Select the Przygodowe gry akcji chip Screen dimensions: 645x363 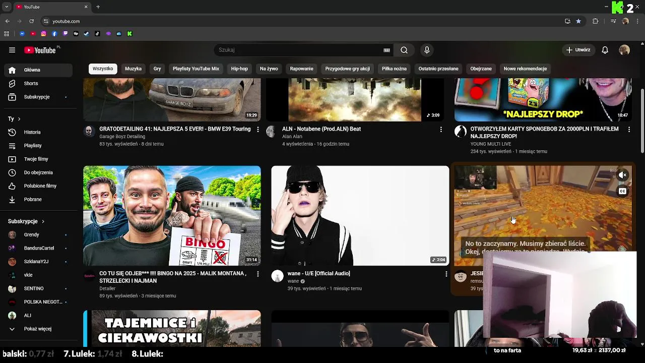point(347,69)
